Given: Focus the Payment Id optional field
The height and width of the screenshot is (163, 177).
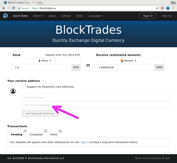Looking at the screenshot, I should 96,105.
